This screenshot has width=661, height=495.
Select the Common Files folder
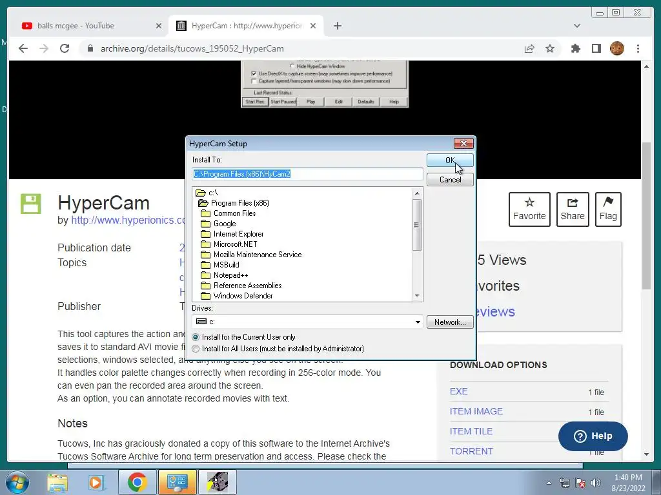tap(229, 213)
